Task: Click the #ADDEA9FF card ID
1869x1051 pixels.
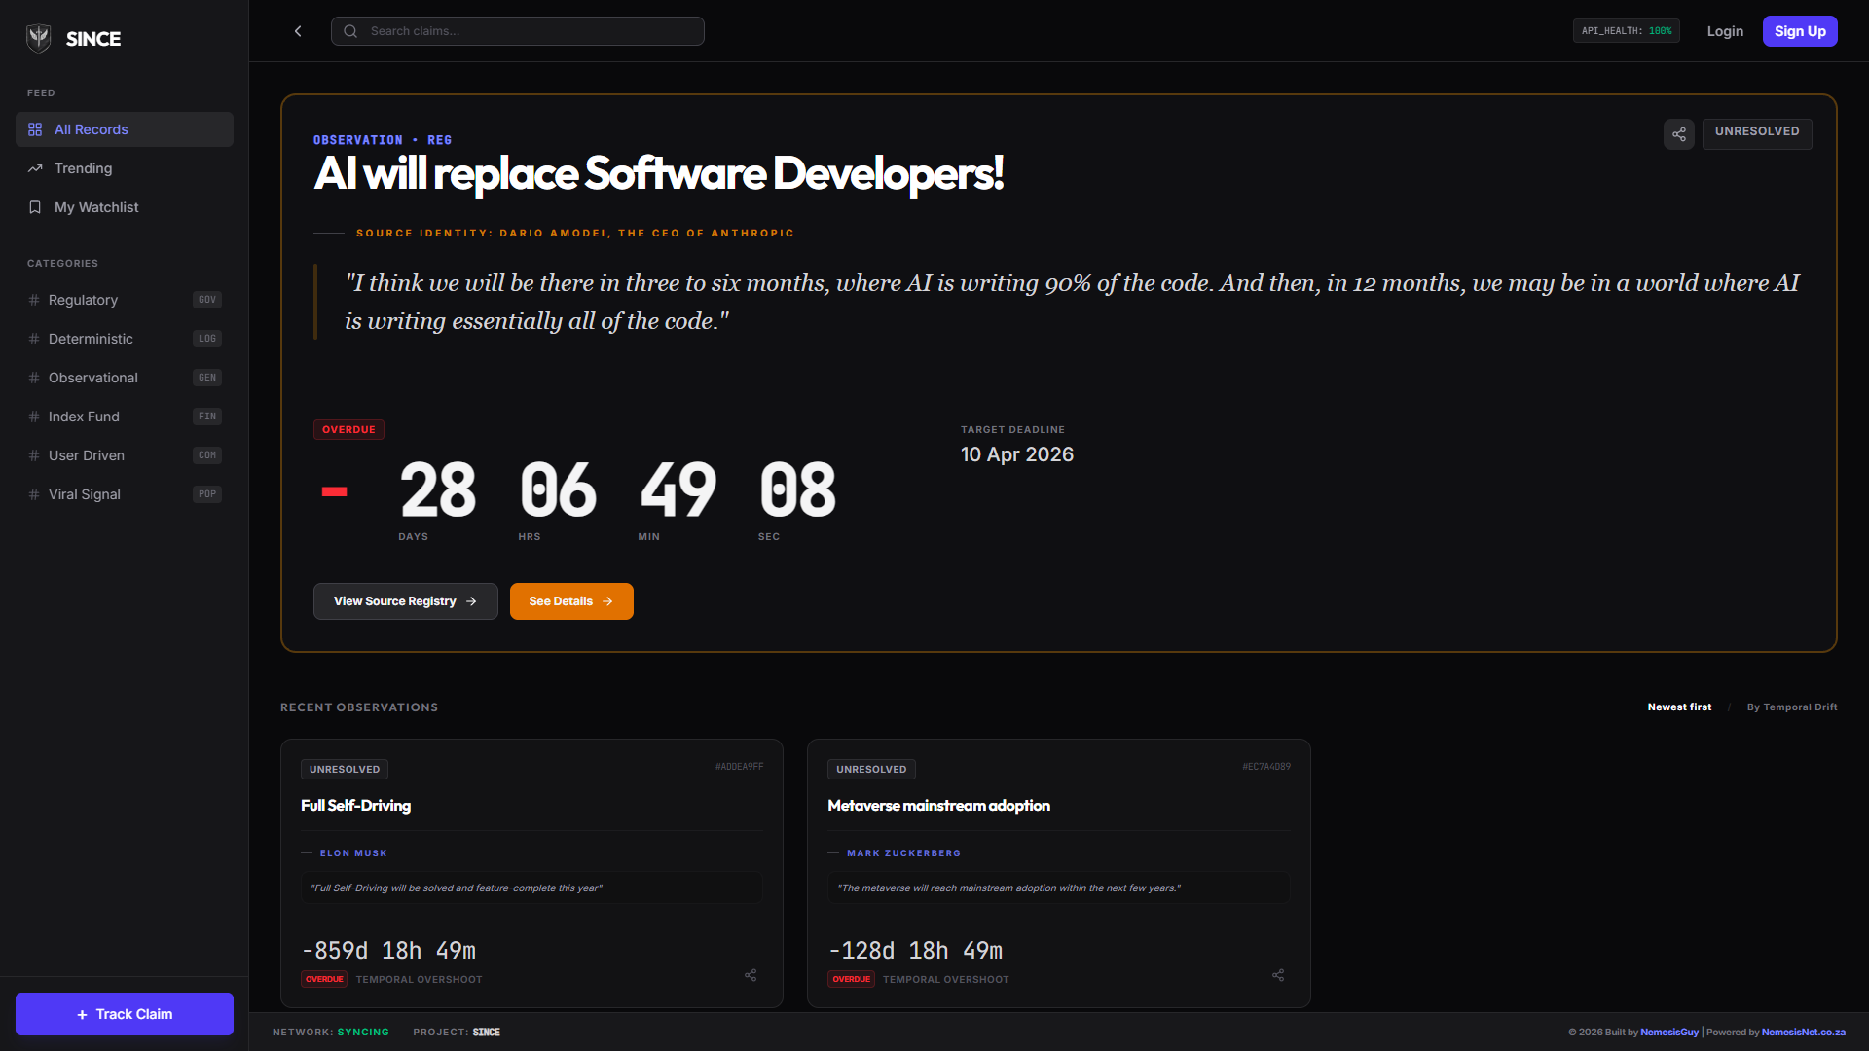Action: [739, 767]
